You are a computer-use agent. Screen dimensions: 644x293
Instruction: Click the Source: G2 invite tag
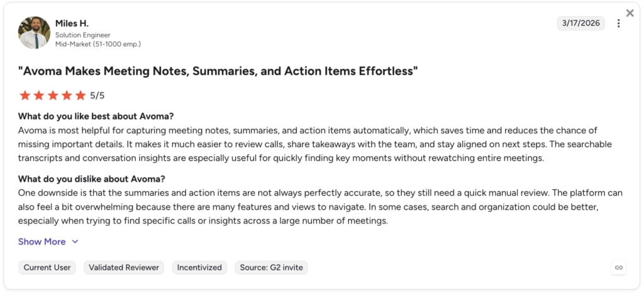click(271, 268)
